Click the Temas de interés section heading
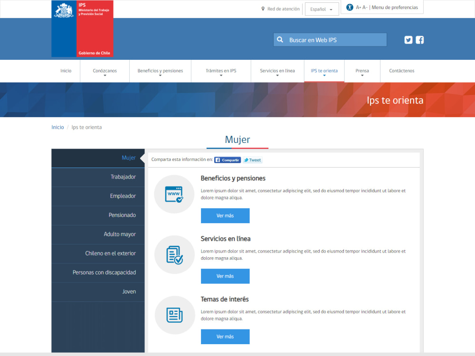Image resolution: width=475 pixels, height=356 pixels. point(225,300)
